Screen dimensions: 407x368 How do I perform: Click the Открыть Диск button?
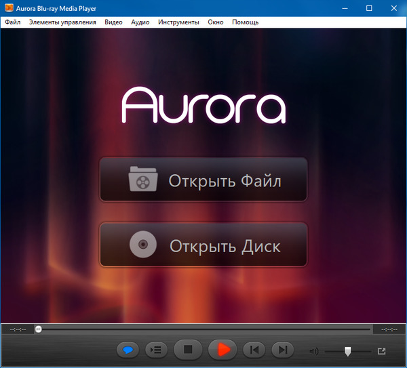(203, 245)
